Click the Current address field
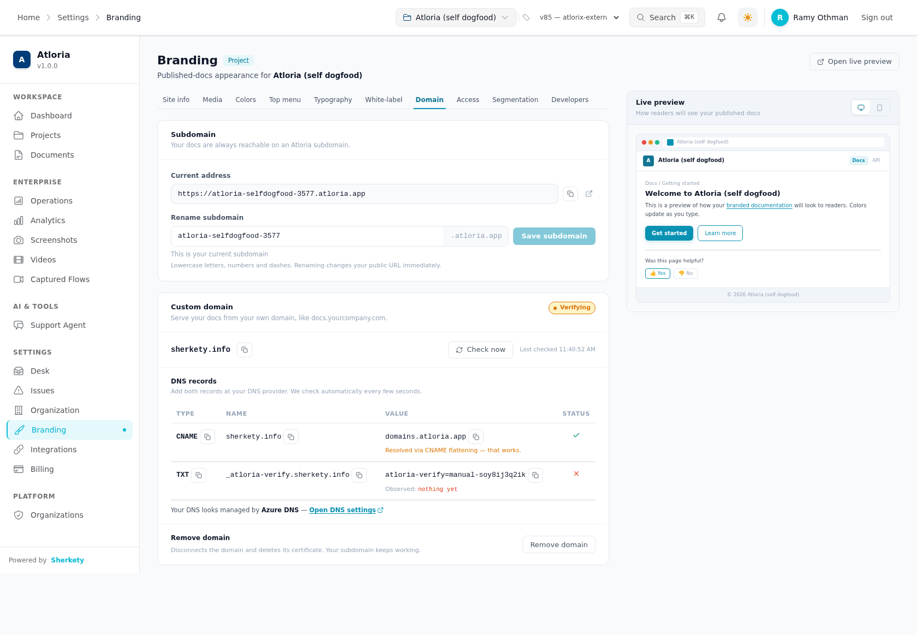 [x=365, y=194]
